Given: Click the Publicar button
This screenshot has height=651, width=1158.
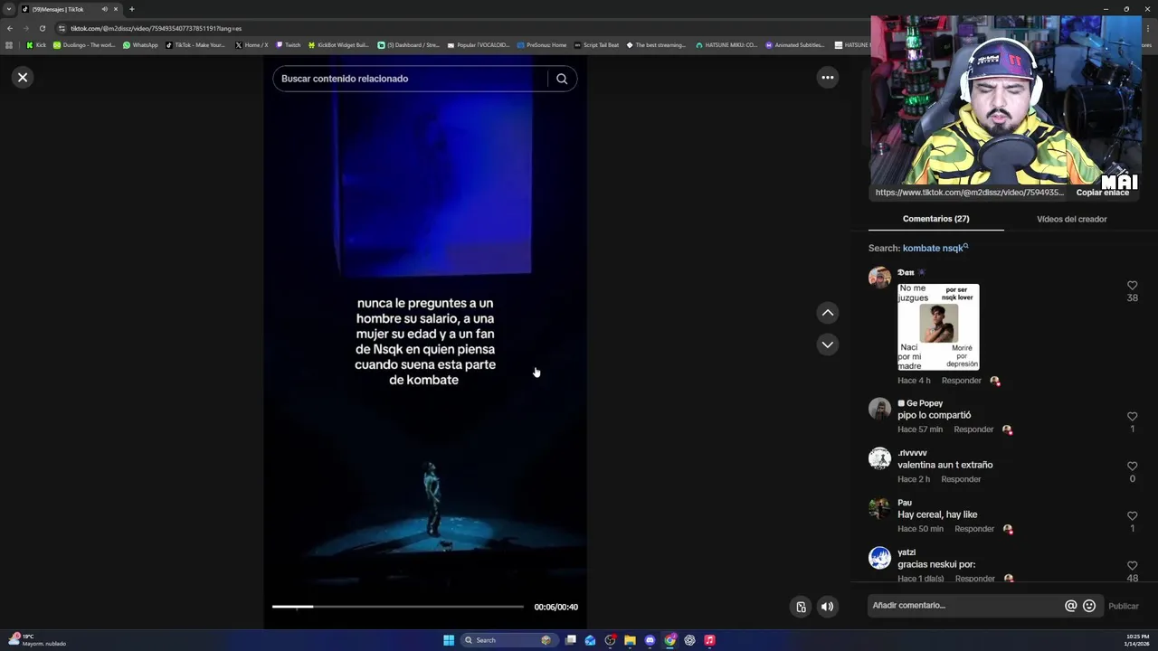Looking at the screenshot, I should point(1124,607).
